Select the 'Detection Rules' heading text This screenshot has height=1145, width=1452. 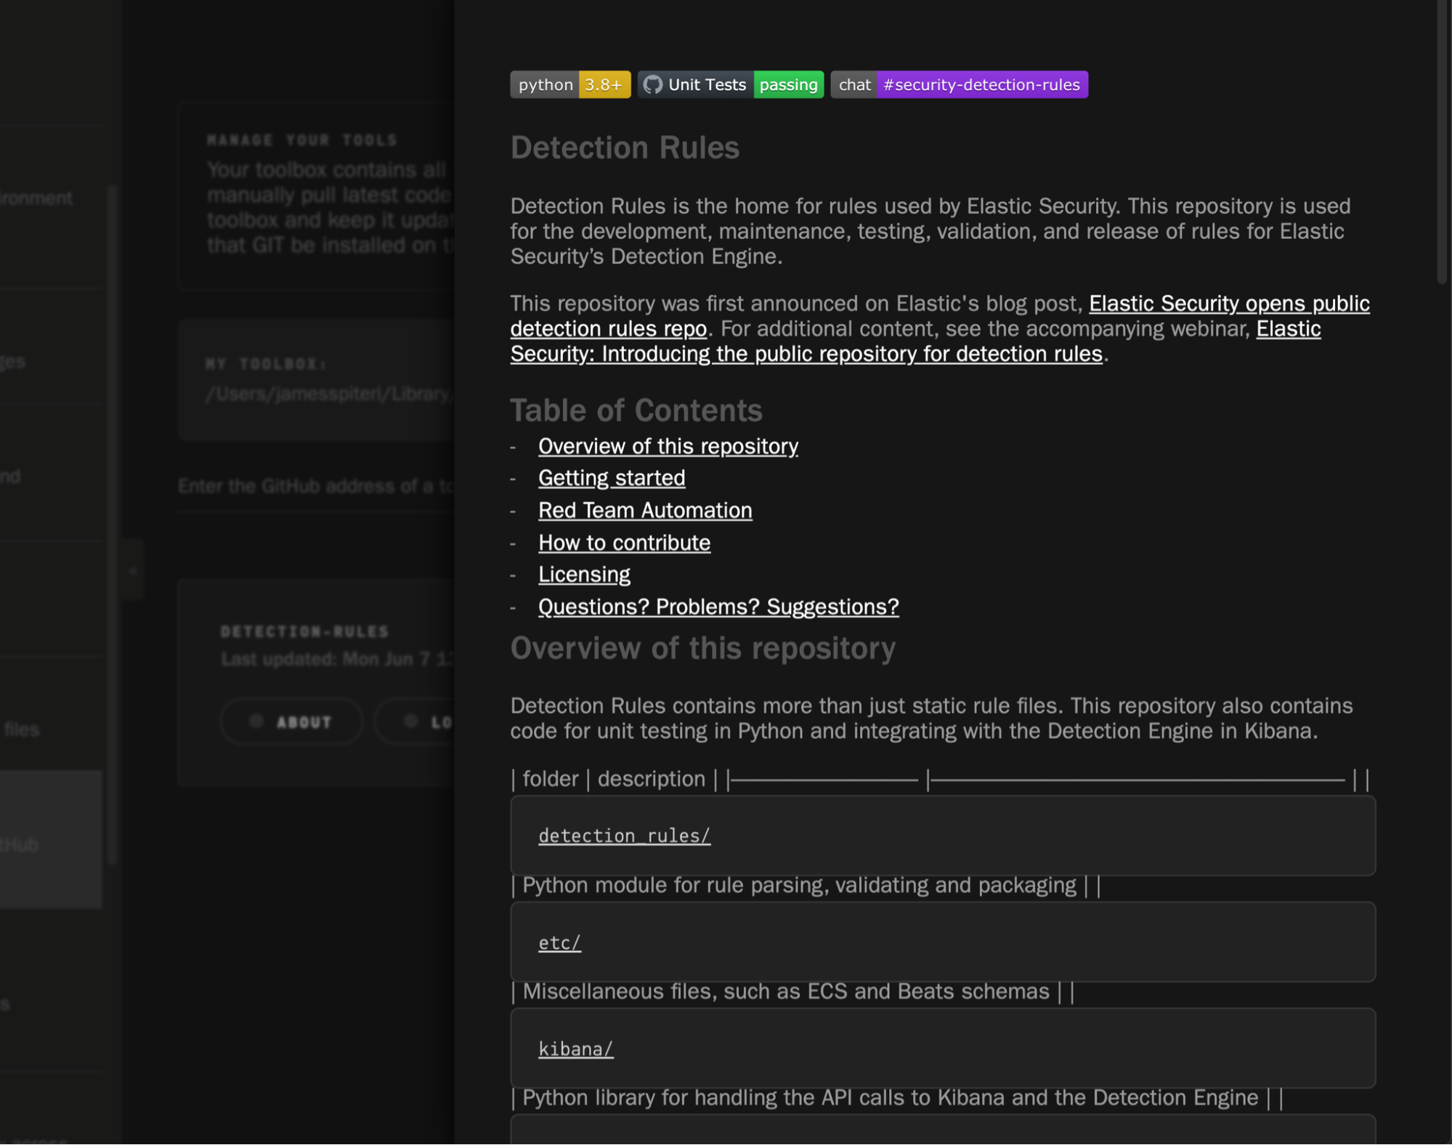click(625, 148)
